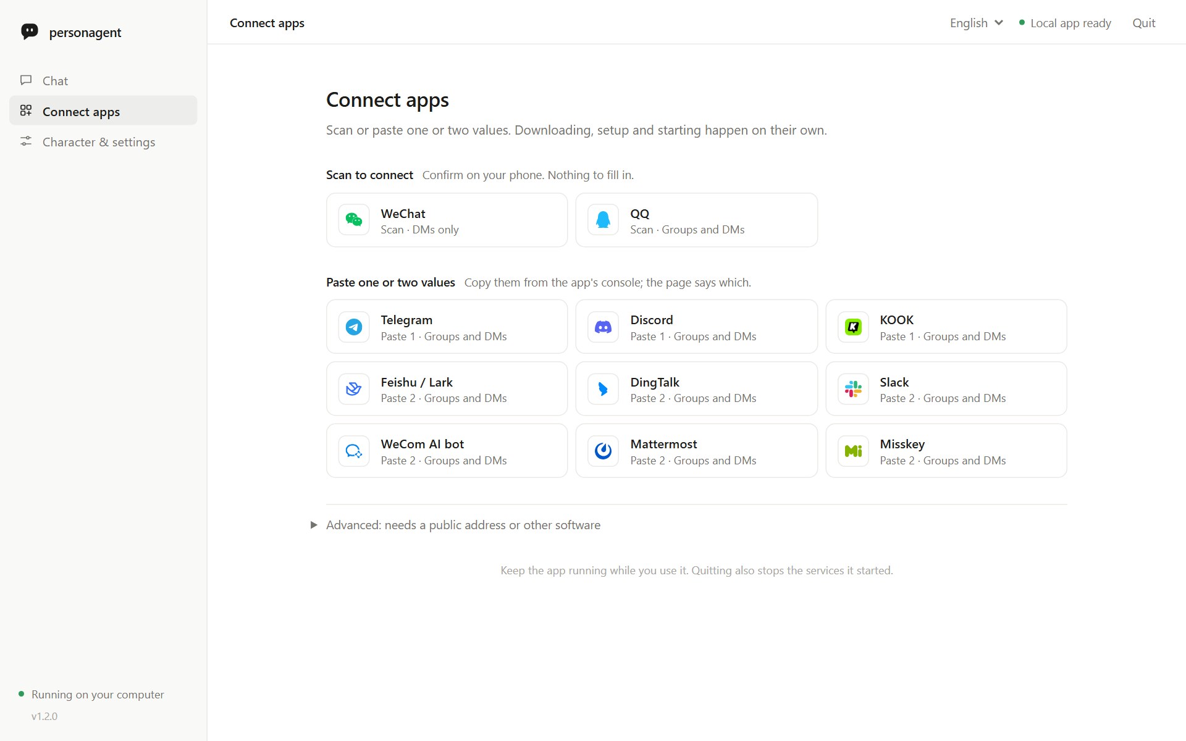This screenshot has height=741, width=1186.
Task: Click the green KOOK icon
Action: coord(853,327)
